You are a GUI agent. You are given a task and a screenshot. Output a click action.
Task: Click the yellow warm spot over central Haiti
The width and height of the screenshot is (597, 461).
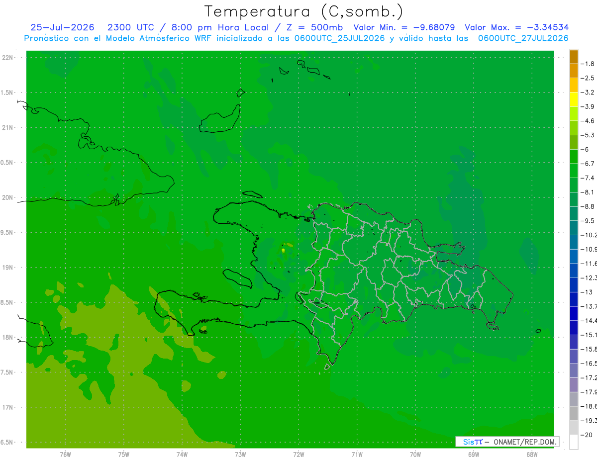[284, 251]
